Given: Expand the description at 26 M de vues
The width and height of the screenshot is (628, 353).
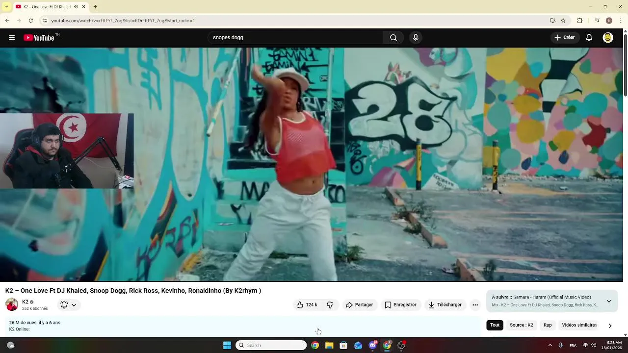Looking at the screenshot, I should pos(243,326).
